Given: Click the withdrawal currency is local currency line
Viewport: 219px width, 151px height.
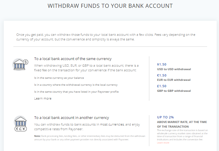Looking at the screenshot, I should [76, 85].
